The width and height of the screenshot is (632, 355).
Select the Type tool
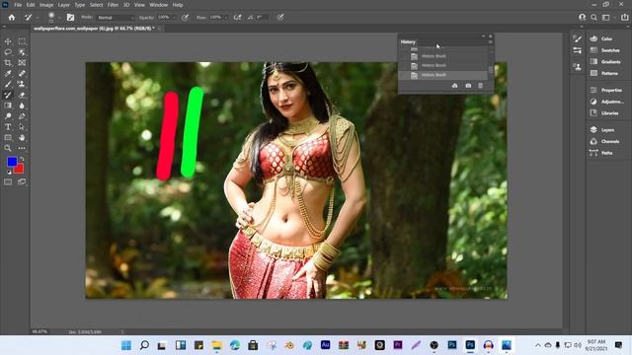click(8, 127)
